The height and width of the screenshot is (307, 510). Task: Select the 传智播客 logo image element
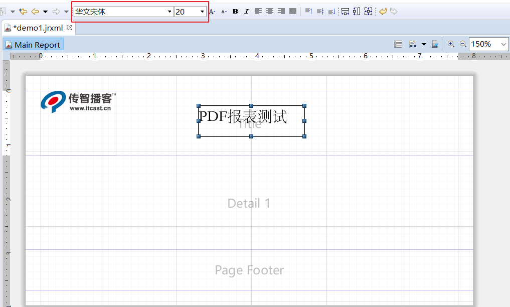tap(78, 123)
